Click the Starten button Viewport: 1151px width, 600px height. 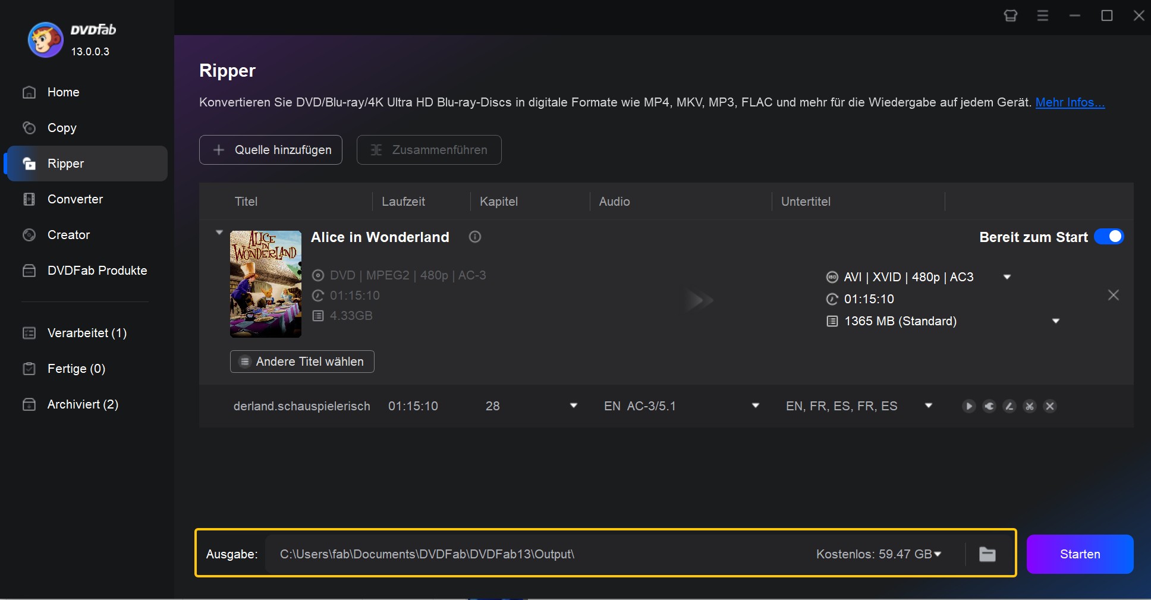1080,554
